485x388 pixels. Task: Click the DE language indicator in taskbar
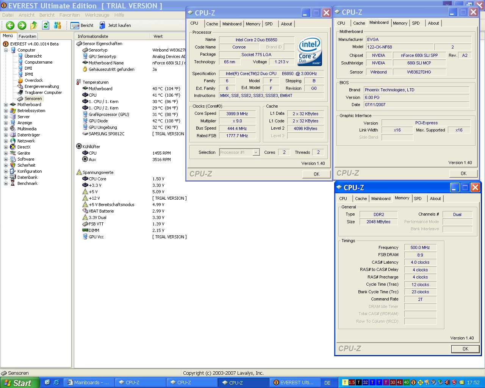pyautogui.click(x=327, y=383)
